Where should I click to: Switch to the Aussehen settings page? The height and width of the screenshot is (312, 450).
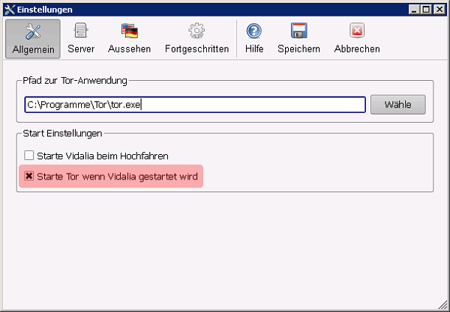(130, 39)
